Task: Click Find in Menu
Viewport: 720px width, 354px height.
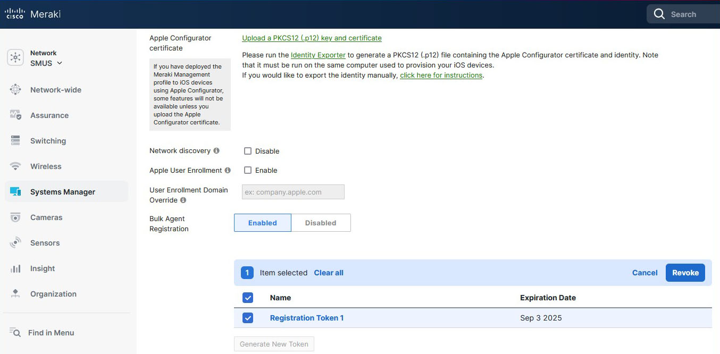Action: (x=51, y=333)
